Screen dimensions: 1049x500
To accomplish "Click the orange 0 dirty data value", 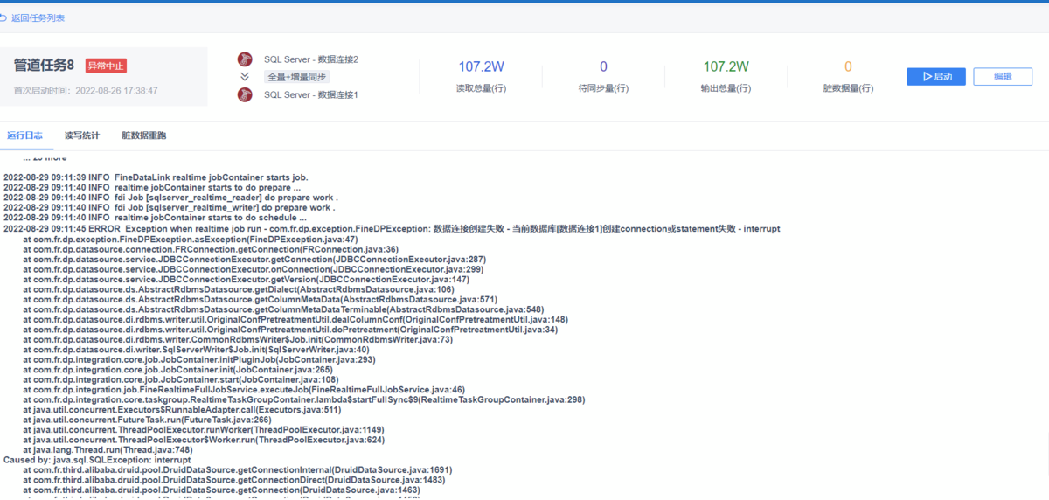I will [848, 66].
